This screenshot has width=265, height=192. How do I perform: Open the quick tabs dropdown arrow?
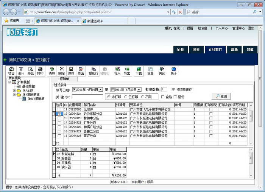click(x=33, y=21)
